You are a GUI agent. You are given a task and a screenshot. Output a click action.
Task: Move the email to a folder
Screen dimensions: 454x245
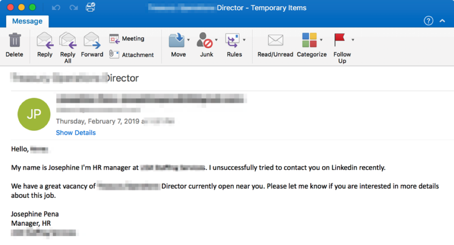point(177,45)
